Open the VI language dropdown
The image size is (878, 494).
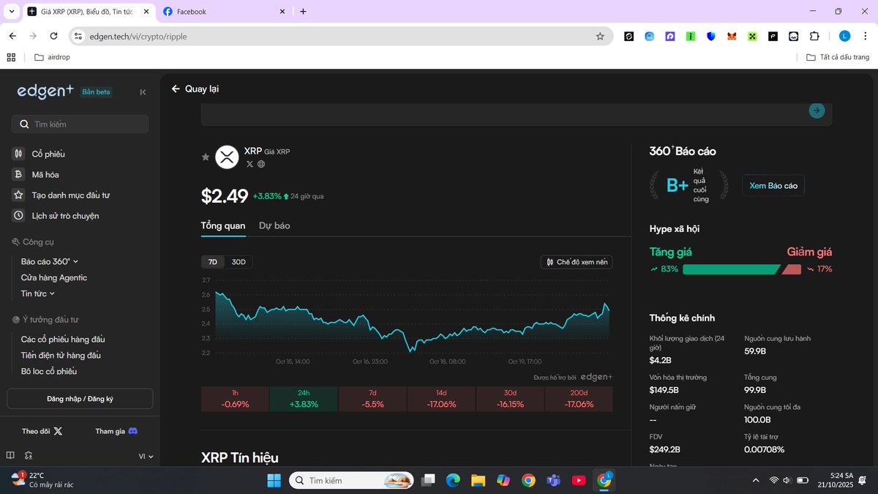tap(146, 456)
